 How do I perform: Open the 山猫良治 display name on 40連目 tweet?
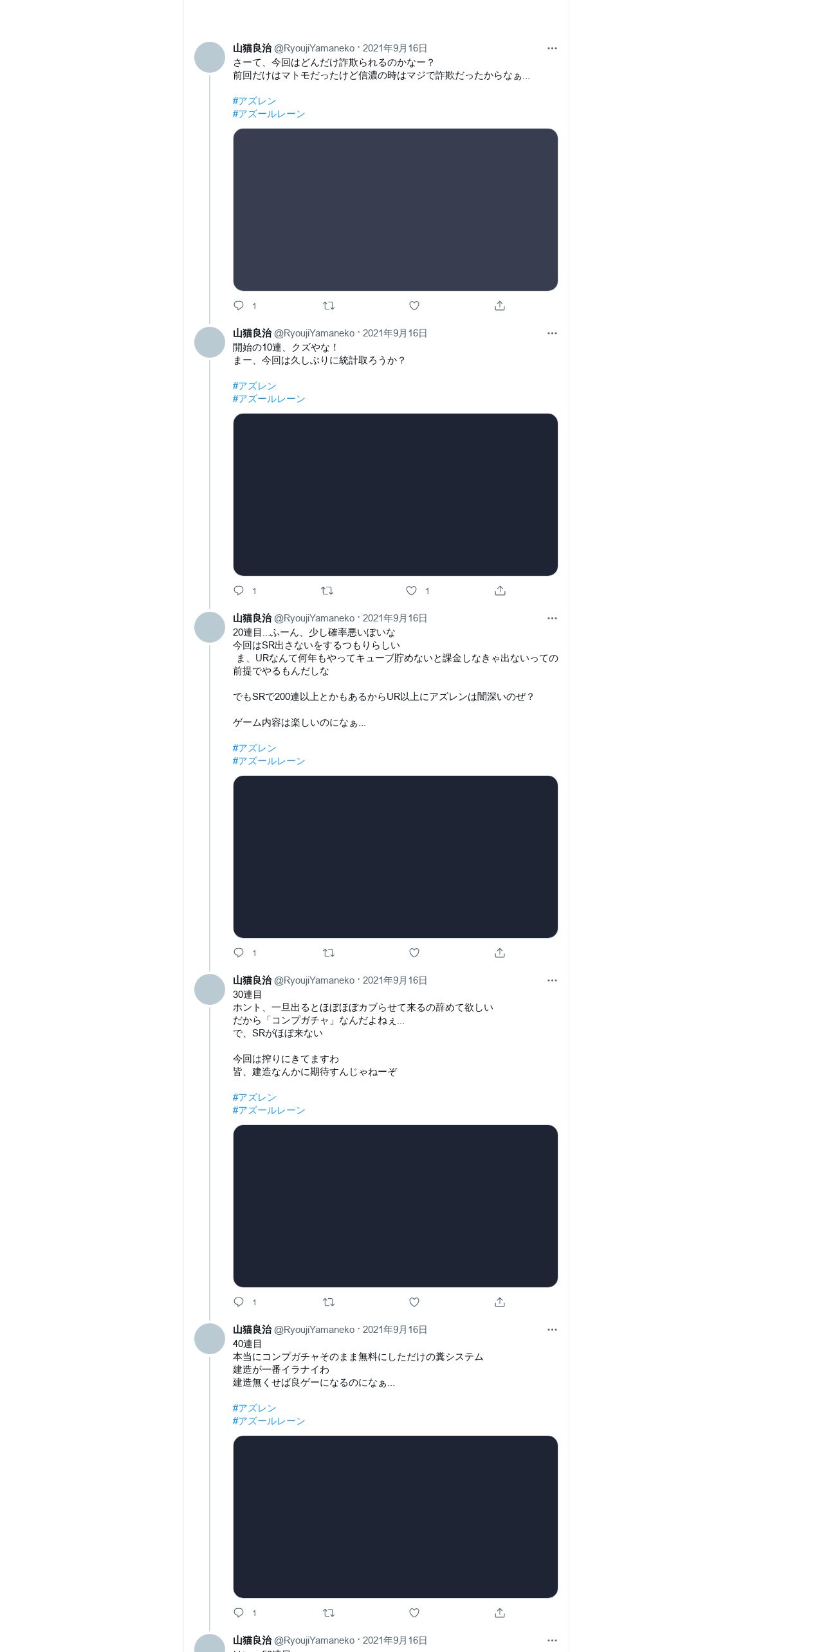point(252,1330)
